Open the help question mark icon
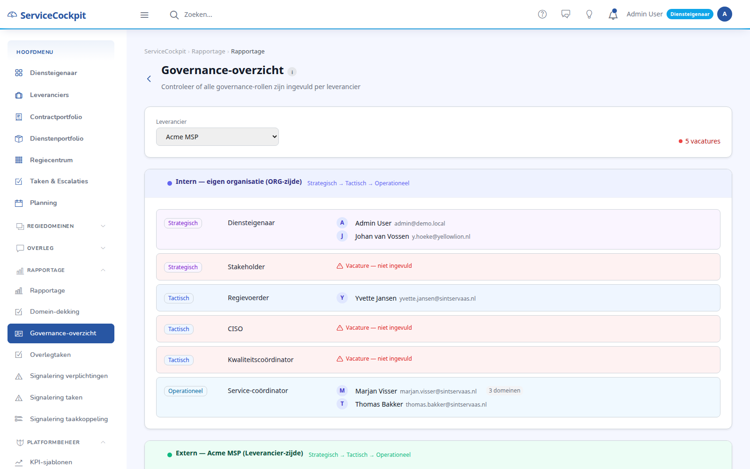The height and width of the screenshot is (469, 750). [542, 14]
